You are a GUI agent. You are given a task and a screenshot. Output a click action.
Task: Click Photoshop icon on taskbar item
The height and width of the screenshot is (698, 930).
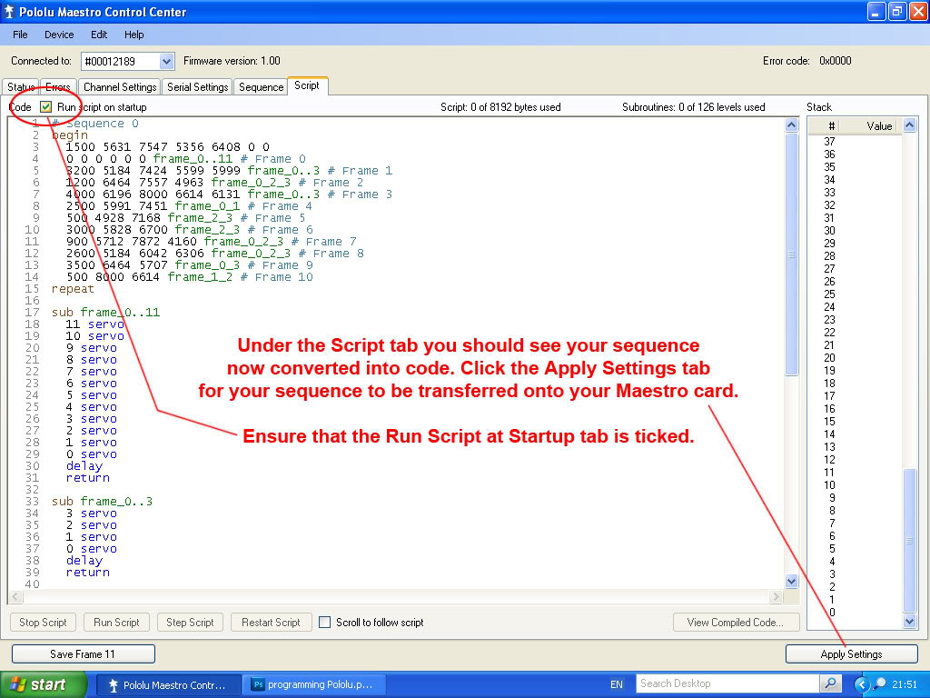[x=257, y=685]
